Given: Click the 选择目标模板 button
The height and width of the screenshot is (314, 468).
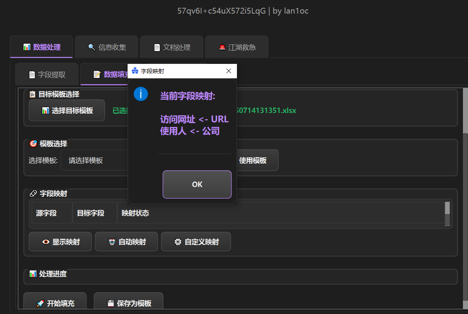Looking at the screenshot, I should point(67,111).
